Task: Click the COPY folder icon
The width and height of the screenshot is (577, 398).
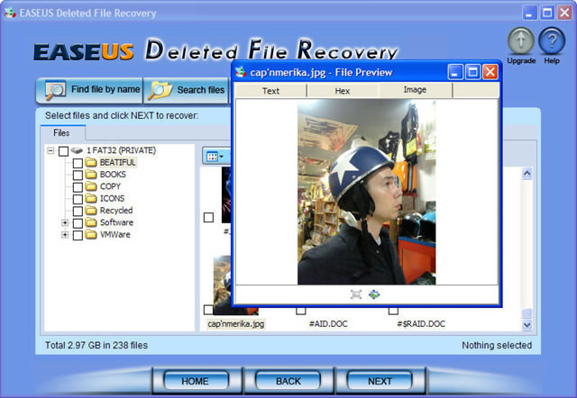Action: (x=90, y=186)
